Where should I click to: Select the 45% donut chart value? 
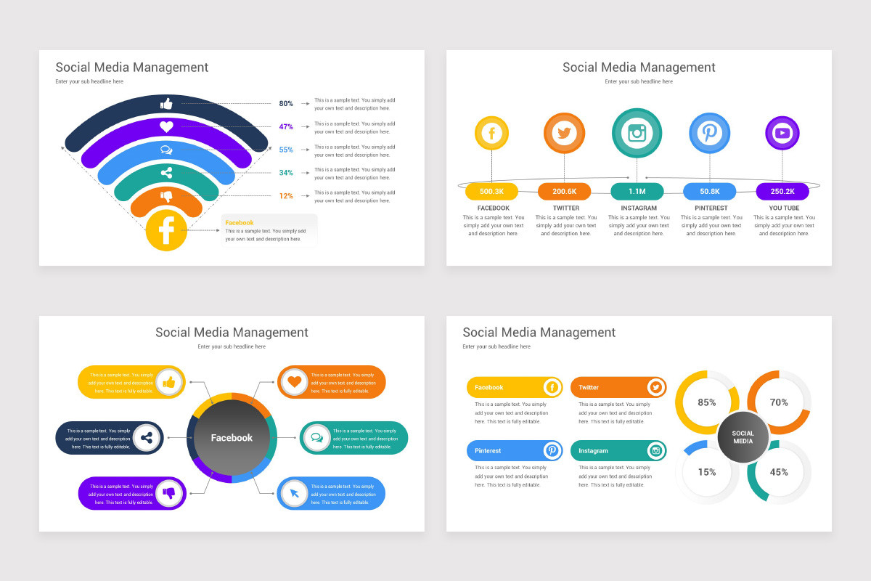click(779, 472)
